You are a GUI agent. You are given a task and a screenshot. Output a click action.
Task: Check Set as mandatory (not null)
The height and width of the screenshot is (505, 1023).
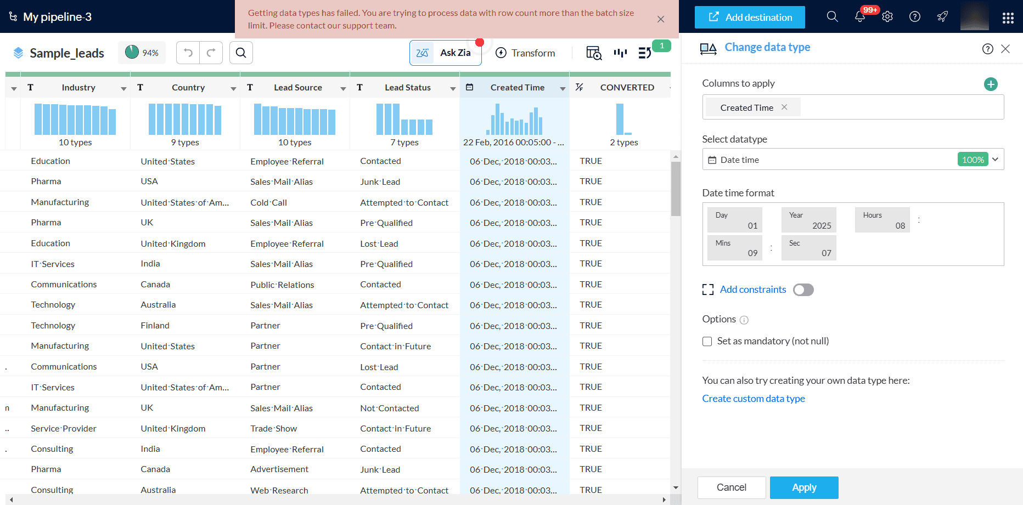click(707, 341)
